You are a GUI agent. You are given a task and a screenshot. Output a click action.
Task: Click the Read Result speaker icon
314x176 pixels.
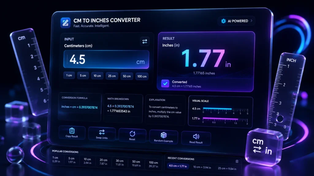tap(196, 136)
